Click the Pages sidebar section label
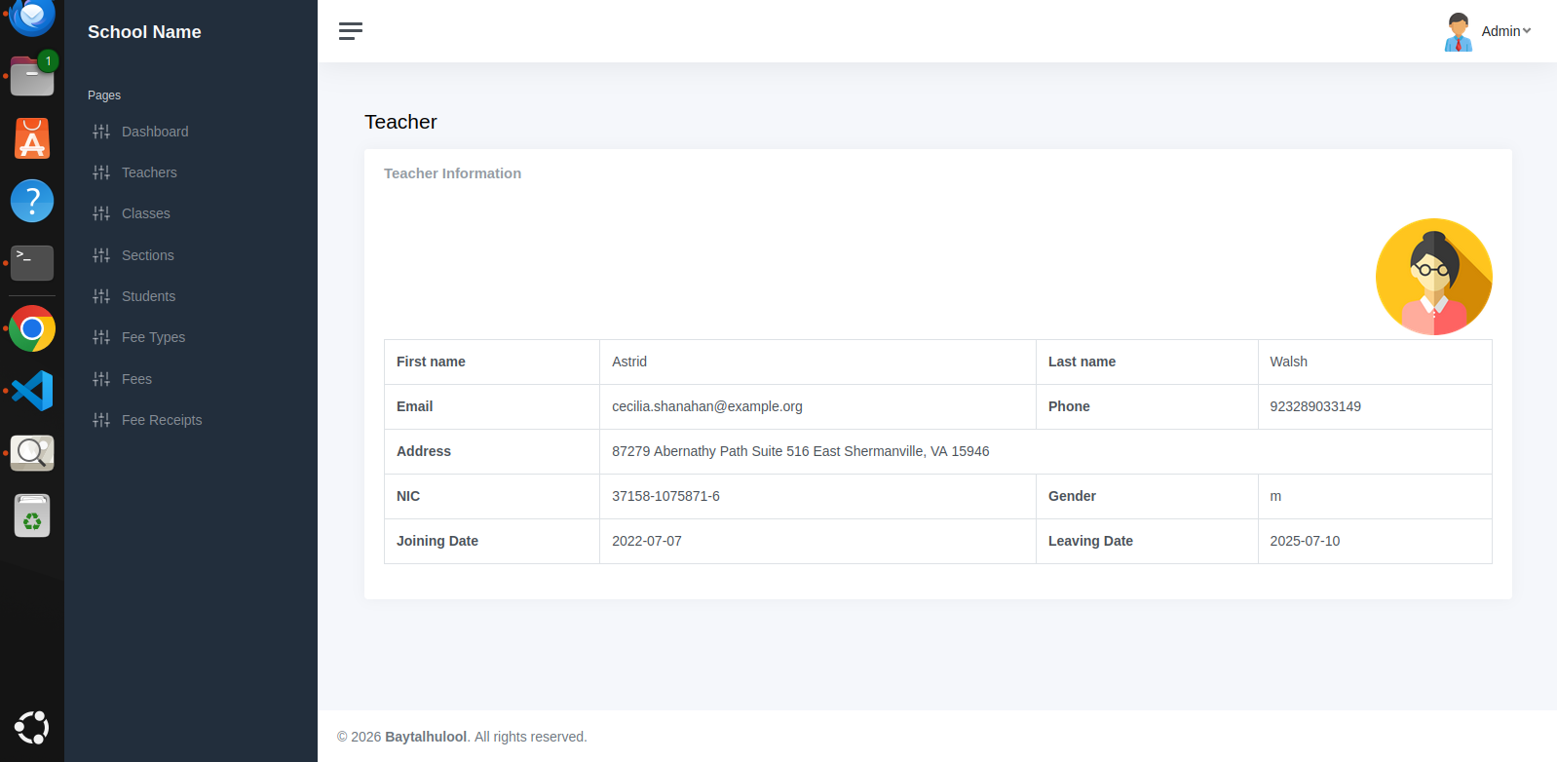1557x762 pixels. 104,95
